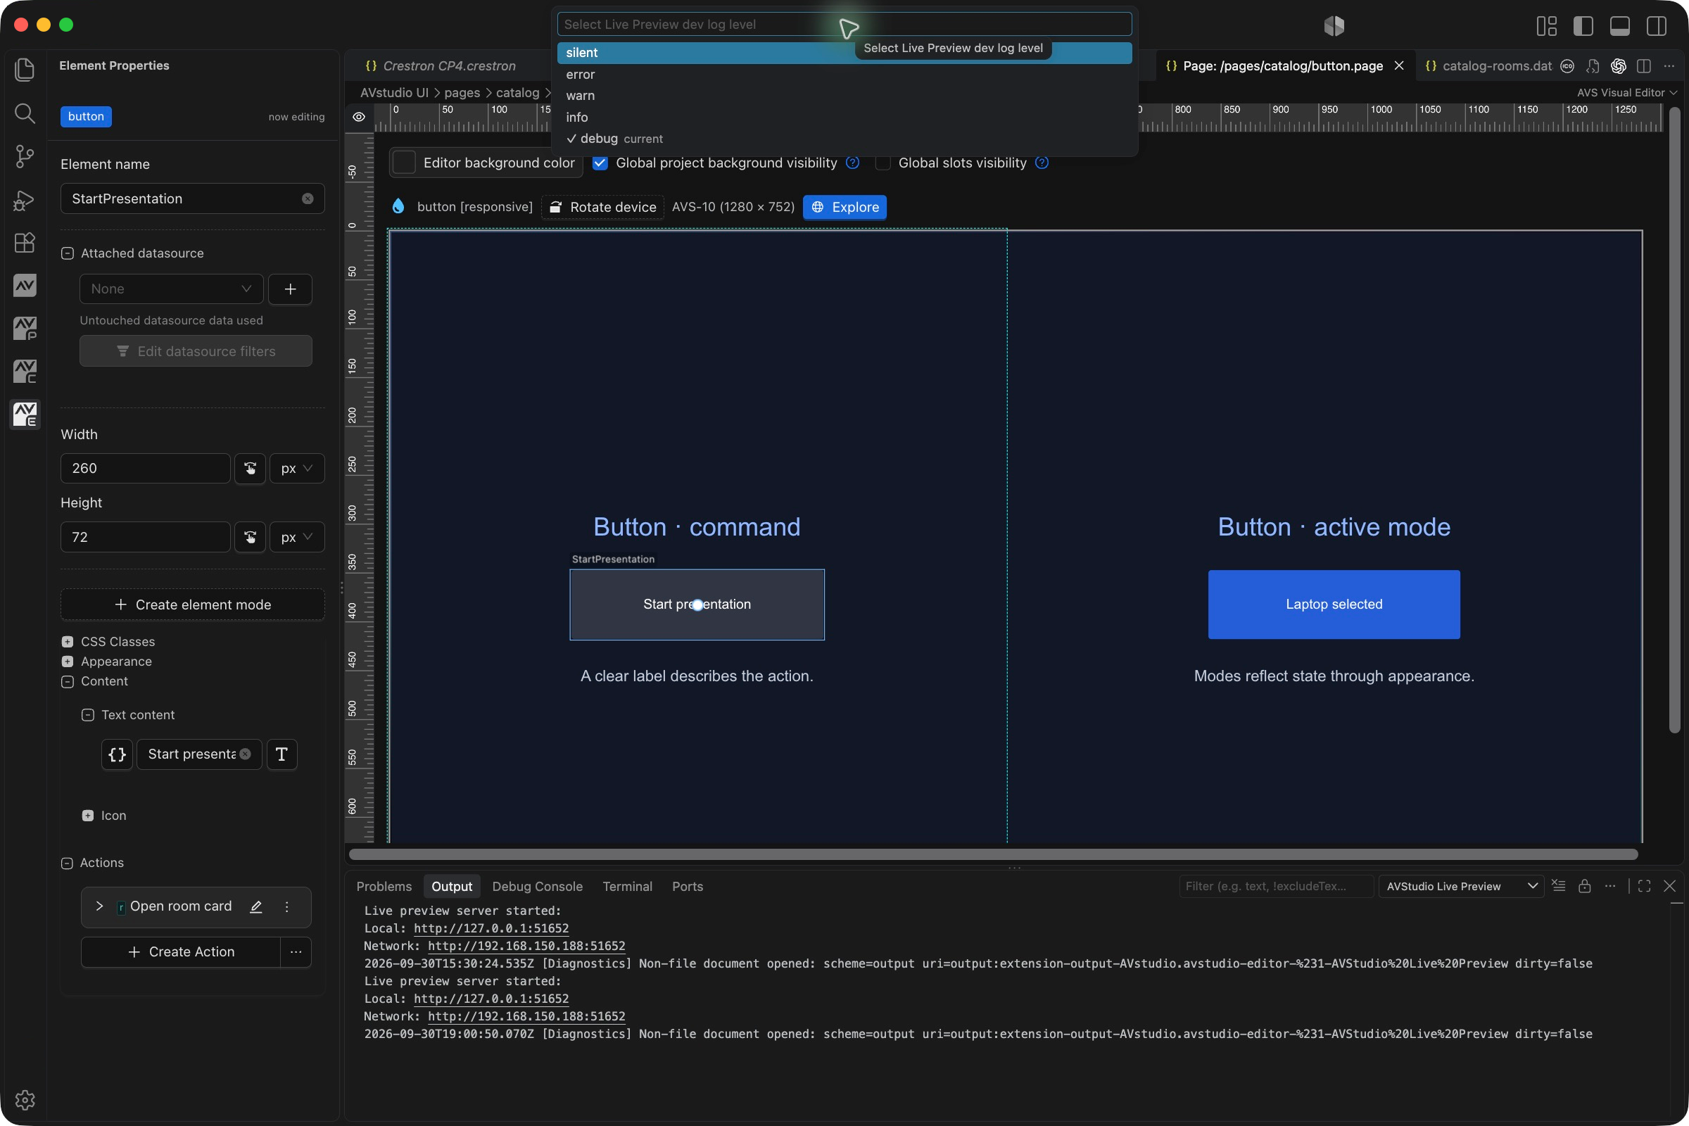This screenshot has width=1689, height=1126.
Task: Open Run and Debug view icon
Action: pyautogui.click(x=25, y=200)
